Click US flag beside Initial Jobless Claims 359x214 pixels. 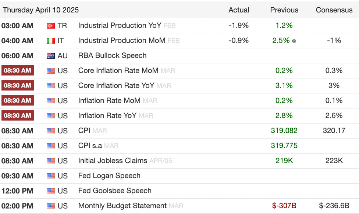51,161
